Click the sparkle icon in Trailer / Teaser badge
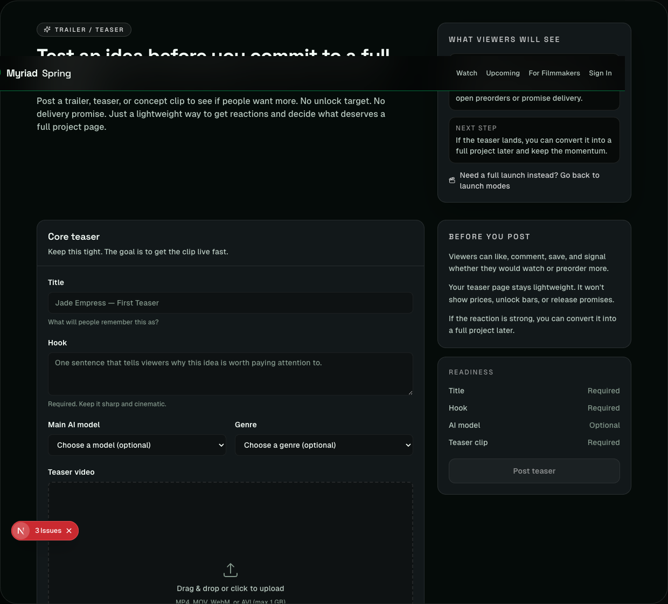This screenshot has height=604, width=668. (47, 30)
